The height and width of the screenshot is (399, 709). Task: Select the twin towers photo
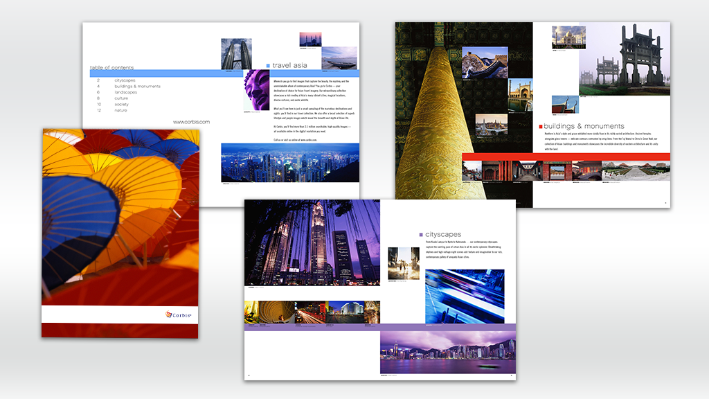coord(236,54)
